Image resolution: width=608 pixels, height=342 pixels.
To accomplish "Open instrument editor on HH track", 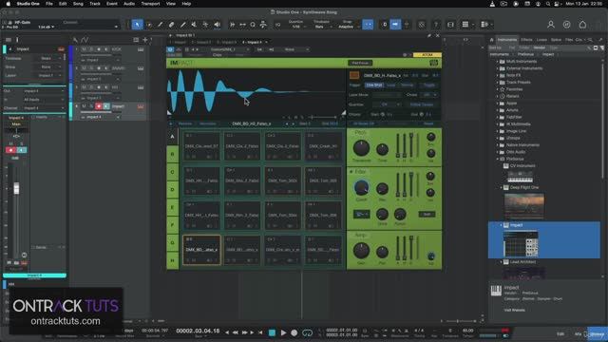I will coord(141,87).
